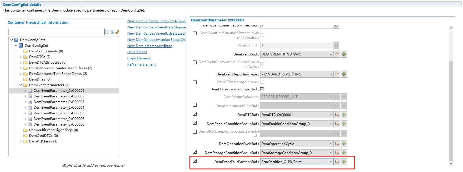Expand the DemDTCs tree node

pos(21,57)
